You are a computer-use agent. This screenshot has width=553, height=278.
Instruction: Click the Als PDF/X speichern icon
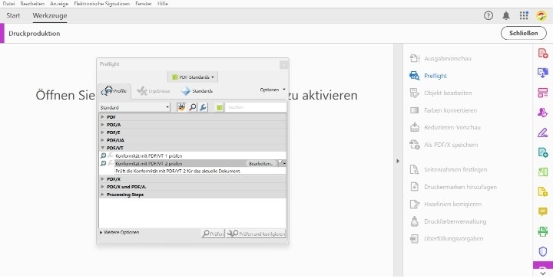click(415, 145)
